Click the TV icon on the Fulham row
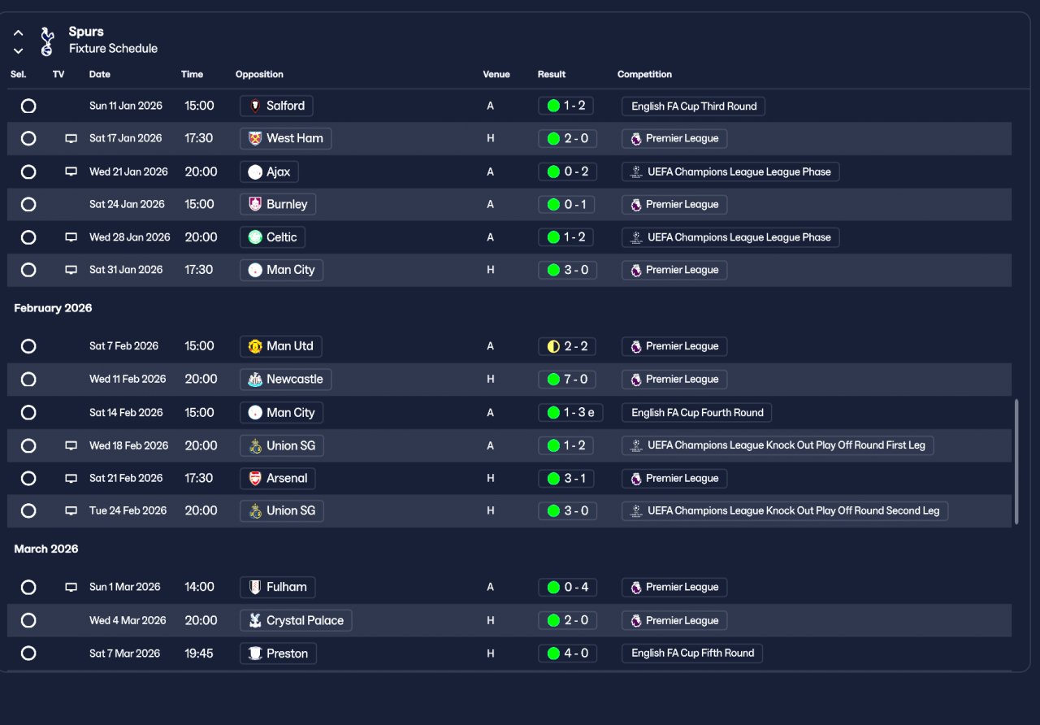Image resolution: width=1040 pixels, height=725 pixels. coord(71,587)
